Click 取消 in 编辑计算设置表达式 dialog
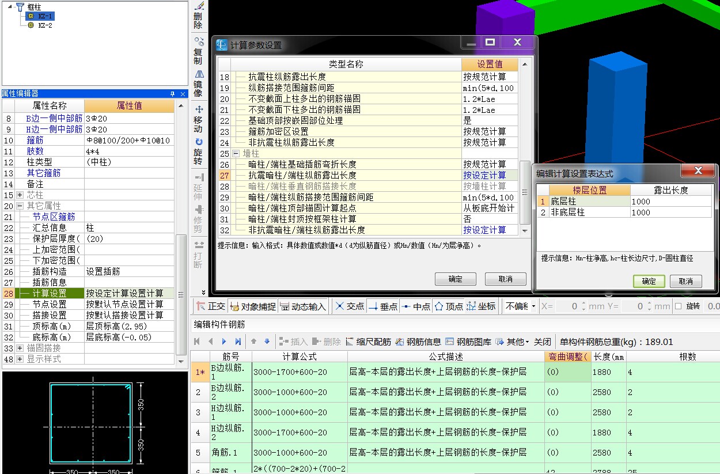This screenshot has height=474, width=720. pyautogui.click(x=685, y=281)
